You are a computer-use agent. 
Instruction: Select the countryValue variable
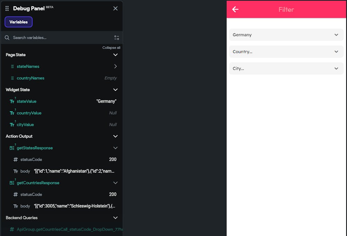pyautogui.click(x=29, y=113)
